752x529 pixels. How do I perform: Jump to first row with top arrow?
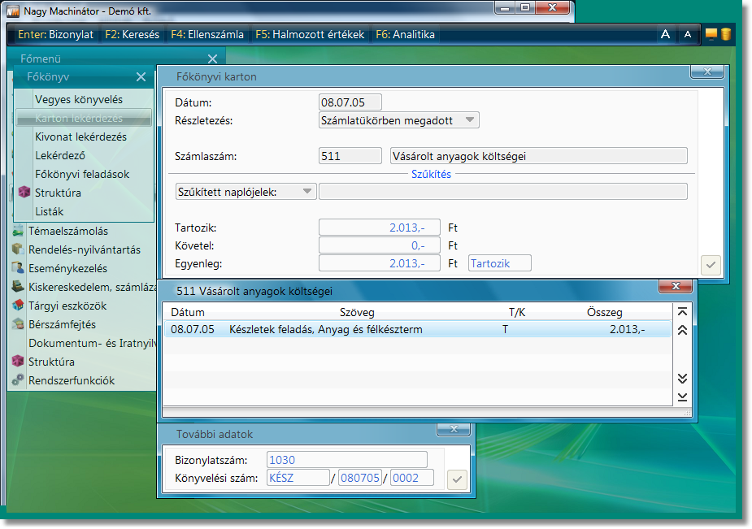(682, 312)
